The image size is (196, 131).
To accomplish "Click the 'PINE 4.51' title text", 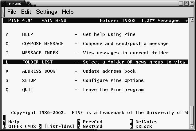I will (21, 21).
